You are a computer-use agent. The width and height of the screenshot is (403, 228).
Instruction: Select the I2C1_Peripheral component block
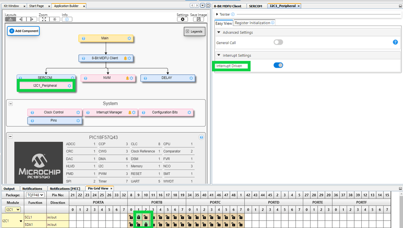[x=46, y=86]
